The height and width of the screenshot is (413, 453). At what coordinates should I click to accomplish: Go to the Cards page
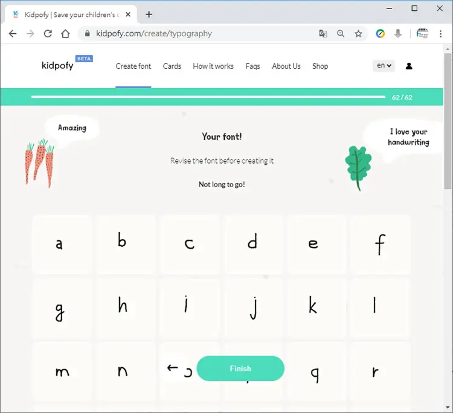(172, 66)
